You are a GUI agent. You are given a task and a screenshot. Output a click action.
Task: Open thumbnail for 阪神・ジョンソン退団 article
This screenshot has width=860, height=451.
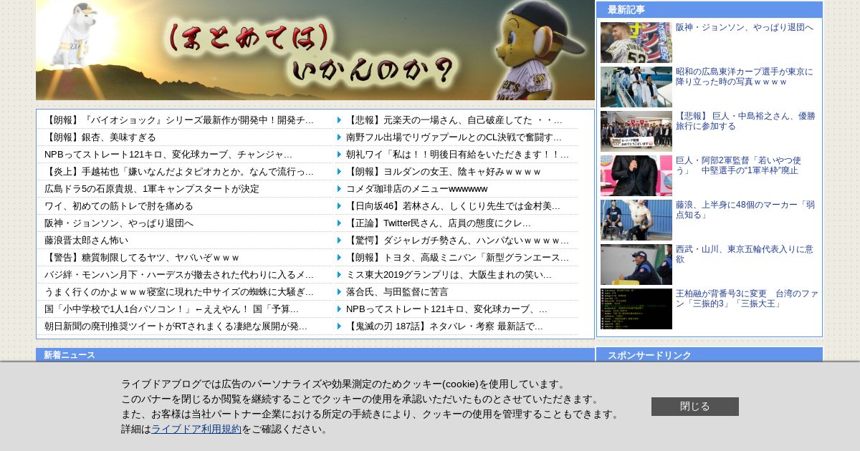click(x=636, y=42)
